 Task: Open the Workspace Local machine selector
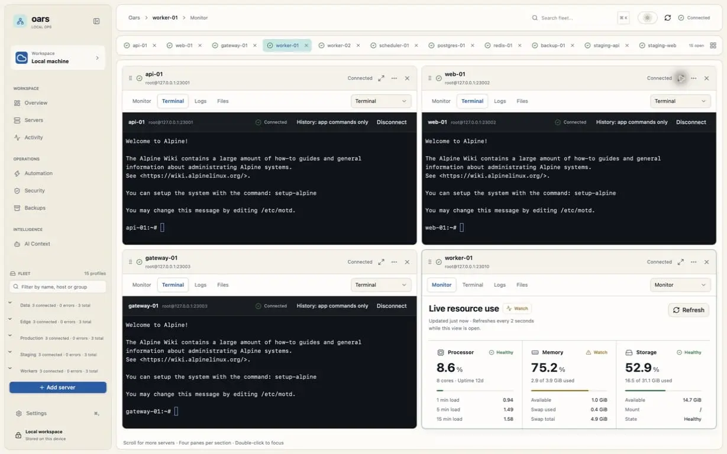(57, 57)
